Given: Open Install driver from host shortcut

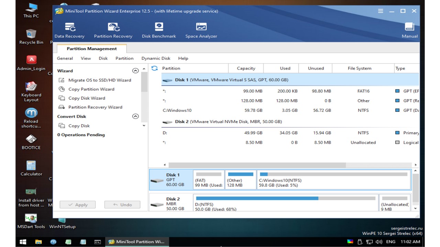Looking at the screenshot, I should [x=31, y=197].
